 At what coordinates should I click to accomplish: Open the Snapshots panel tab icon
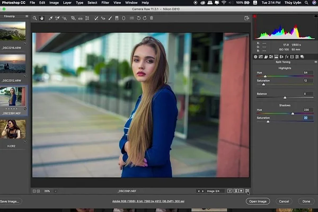302,57
